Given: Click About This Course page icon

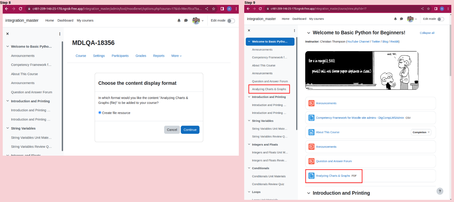Looking at the screenshot, I should tap(311, 132).
